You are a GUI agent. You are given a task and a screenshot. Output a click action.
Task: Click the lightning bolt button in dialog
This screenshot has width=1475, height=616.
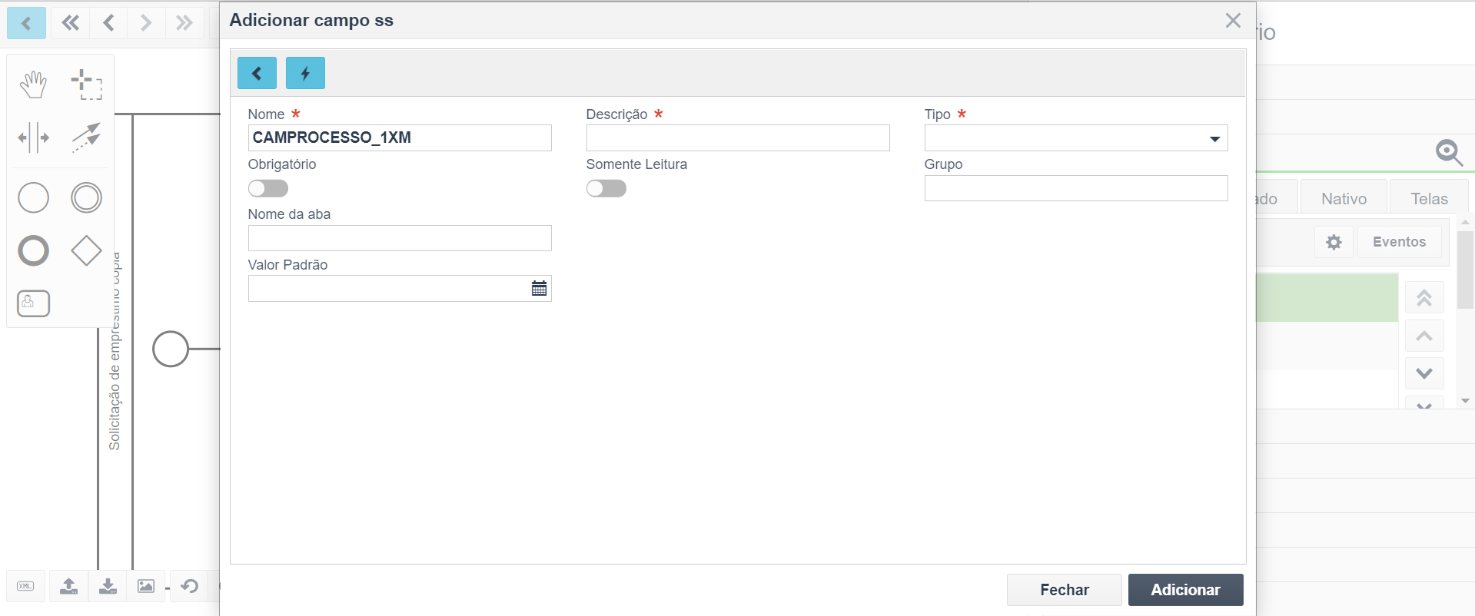pos(305,73)
